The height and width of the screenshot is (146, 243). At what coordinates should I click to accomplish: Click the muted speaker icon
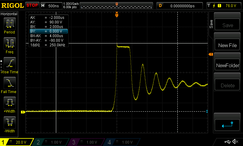235,141
